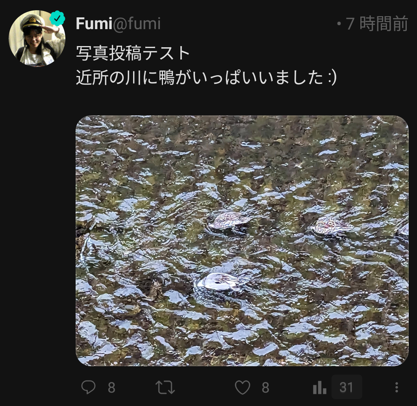
Task: Click post text "近所の川に鴨がいっぱいいました"
Action: (200, 78)
